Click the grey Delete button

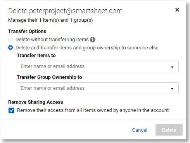click(x=169, y=130)
